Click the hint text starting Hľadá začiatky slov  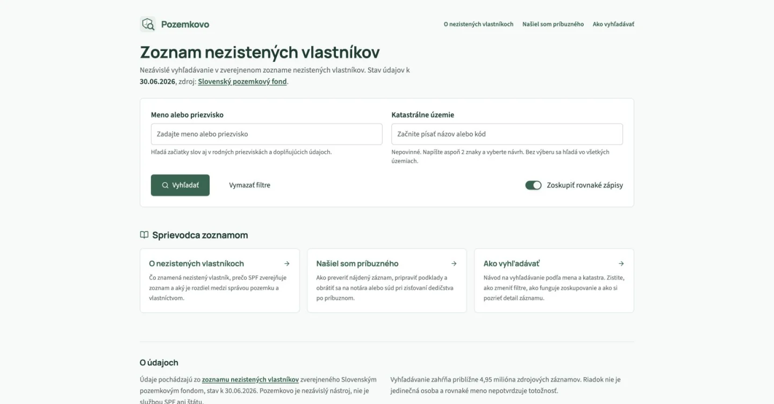click(x=241, y=152)
